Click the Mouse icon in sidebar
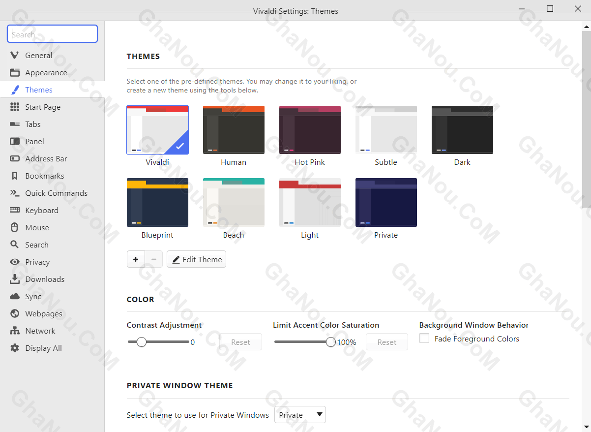 point(15,227)
